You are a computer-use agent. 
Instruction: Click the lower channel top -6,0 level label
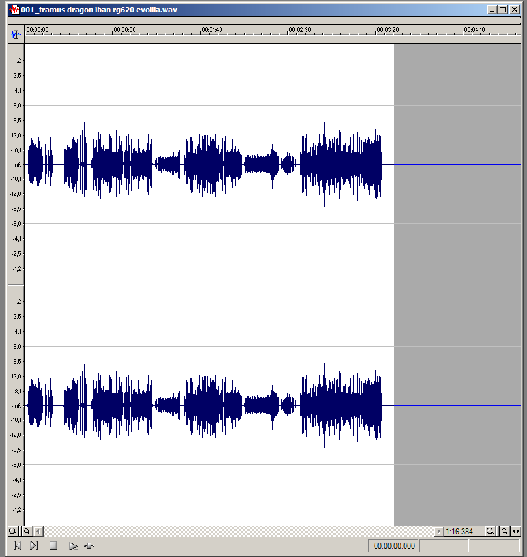click(x=17, y=347)
